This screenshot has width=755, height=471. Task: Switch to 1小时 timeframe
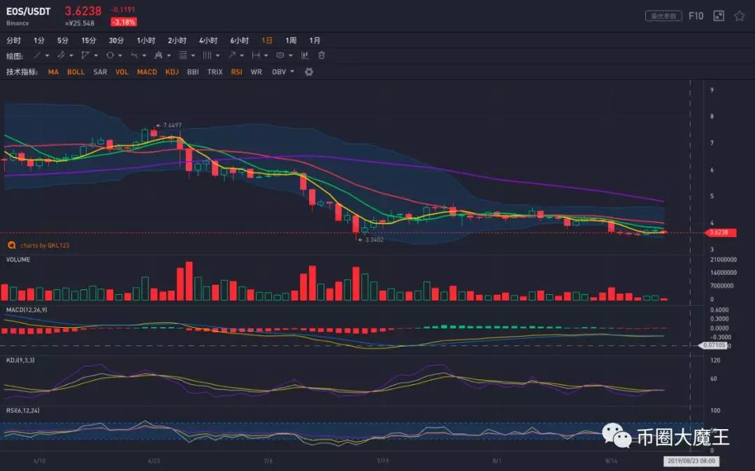click(146, 41)
